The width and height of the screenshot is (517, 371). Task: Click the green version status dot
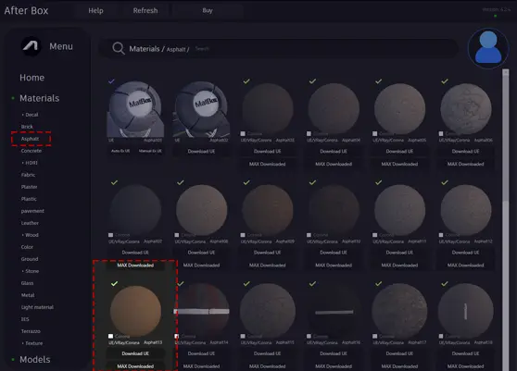[x=496, y=16]
